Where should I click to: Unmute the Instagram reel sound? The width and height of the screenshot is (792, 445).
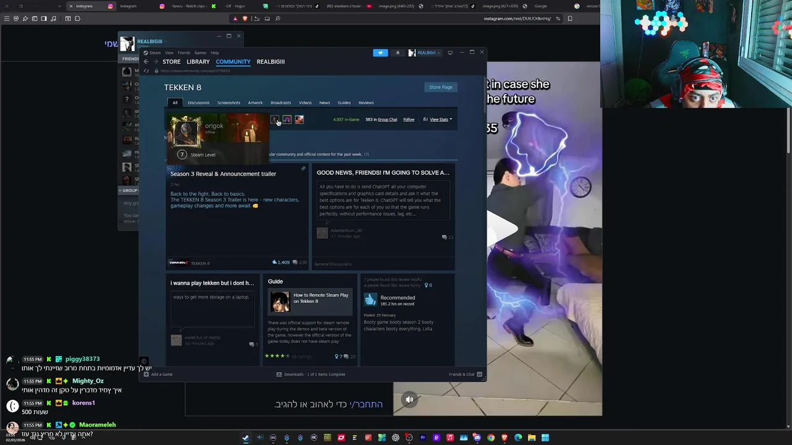(409, 399)
